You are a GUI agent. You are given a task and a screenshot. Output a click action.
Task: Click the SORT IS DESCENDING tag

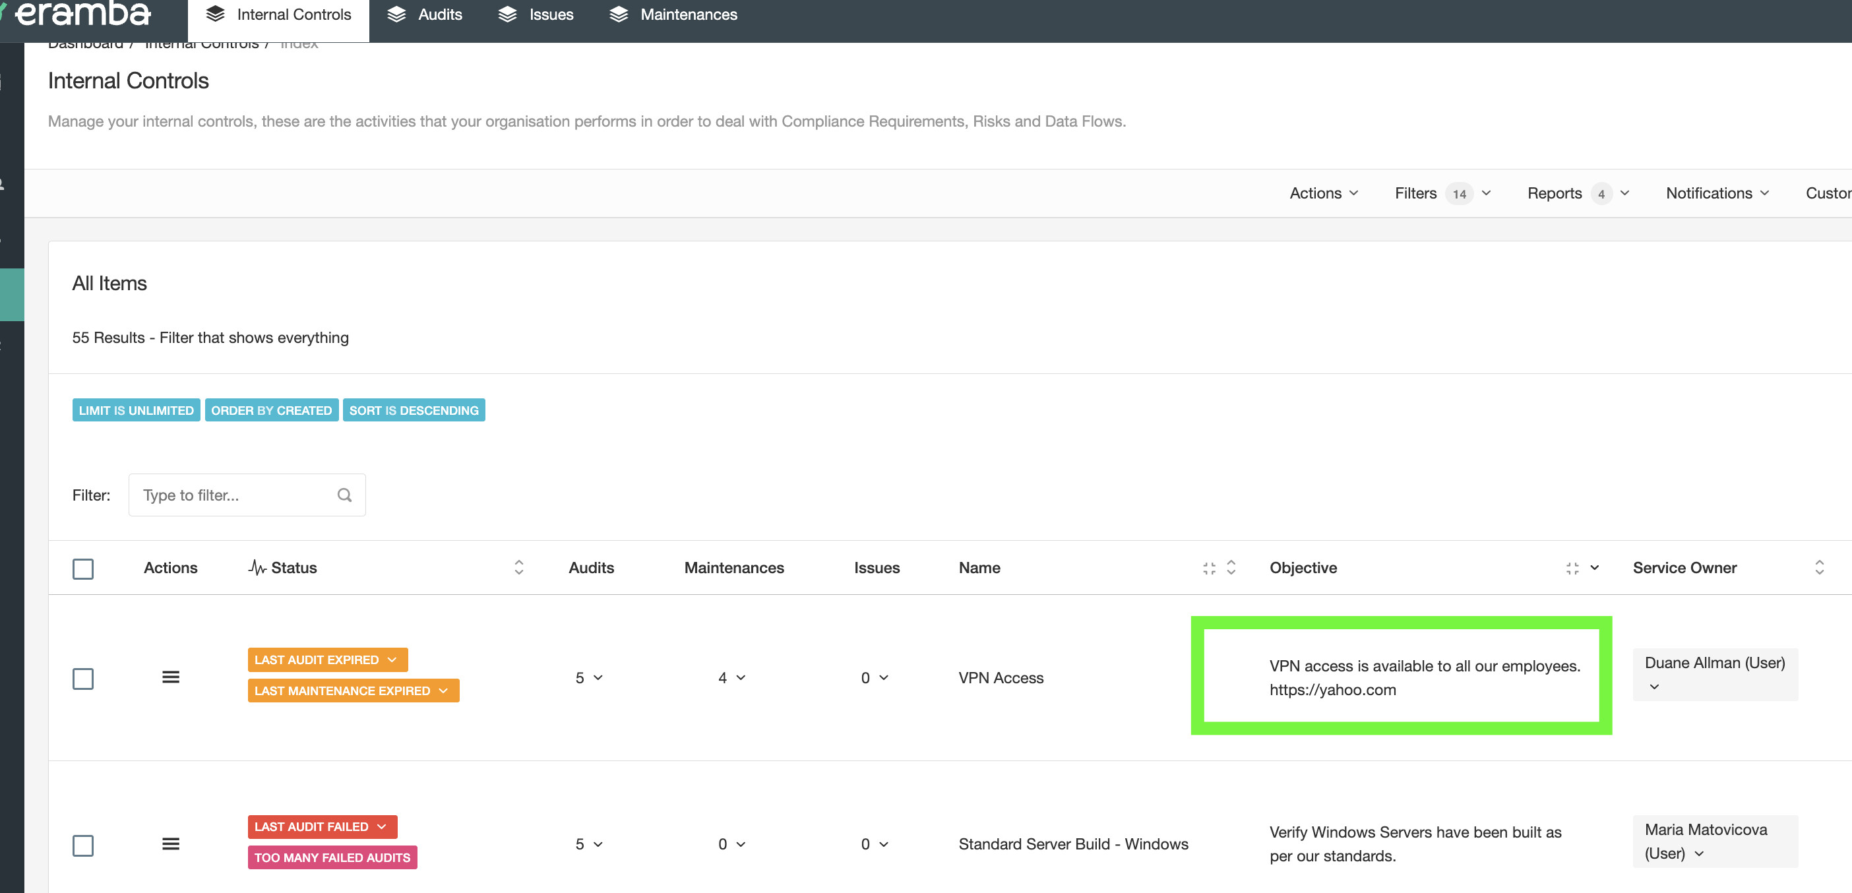[x=414, y=410]
